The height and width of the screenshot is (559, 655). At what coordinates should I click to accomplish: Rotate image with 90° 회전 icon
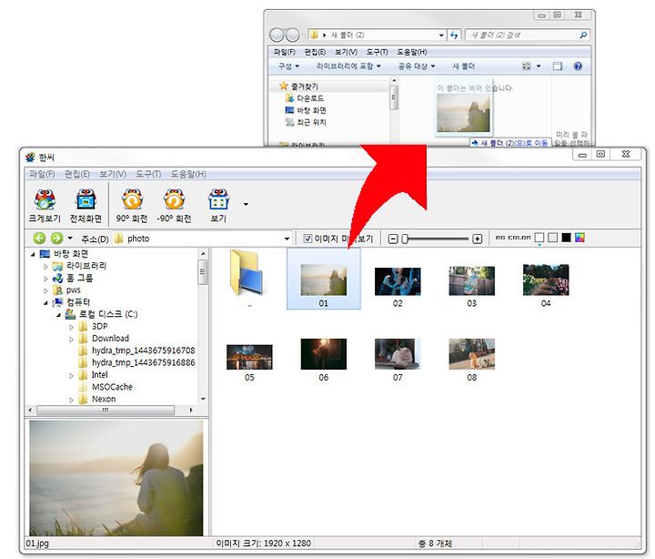[x=132, y=205]
